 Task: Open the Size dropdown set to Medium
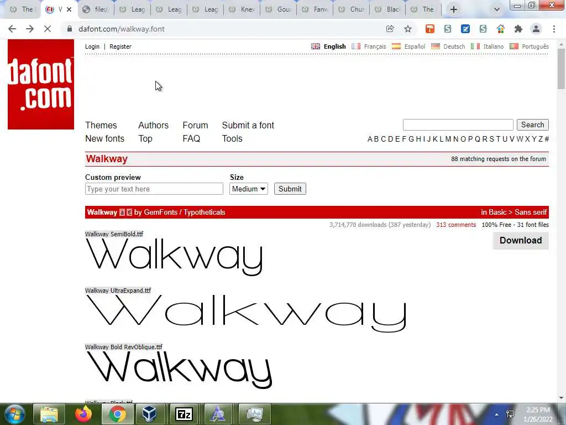click(x=249, y=189)
